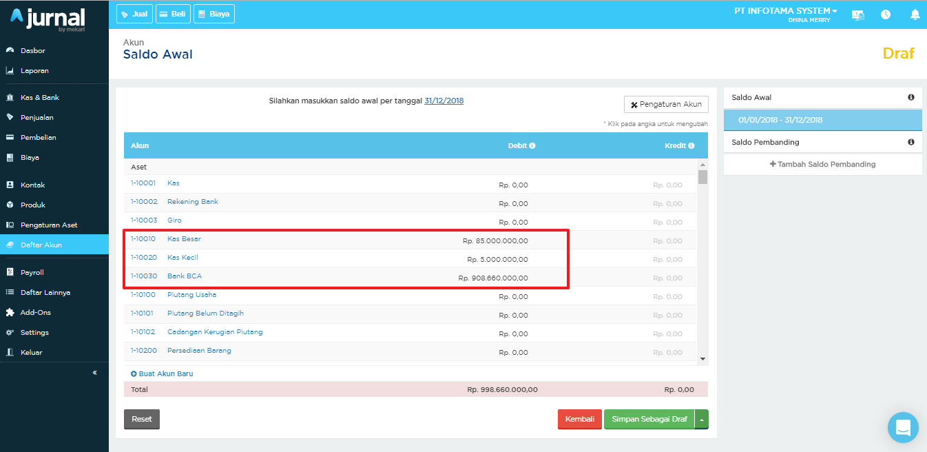Open the clock history icon
The image size is (927, 452).
886,14
